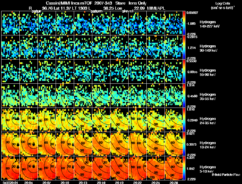Click the colorbar beside Hydrogen 35-55 keV

click(x=184, y=95)
